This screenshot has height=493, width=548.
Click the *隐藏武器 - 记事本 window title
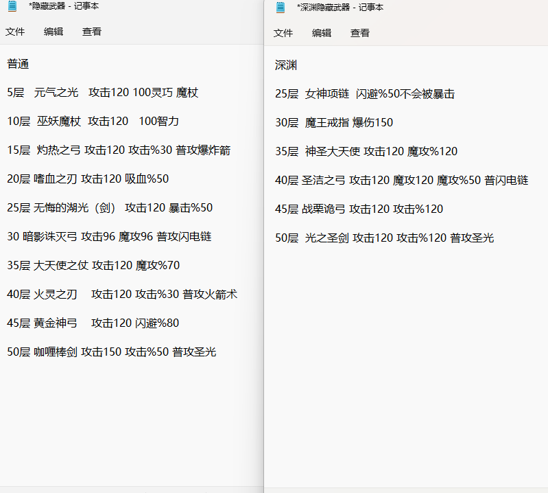pyautogui.click(x=64, y=6)
